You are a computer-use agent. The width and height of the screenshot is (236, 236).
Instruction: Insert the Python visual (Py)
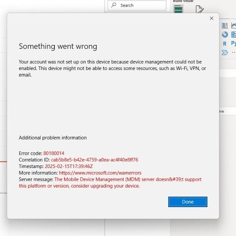[233, 43]
